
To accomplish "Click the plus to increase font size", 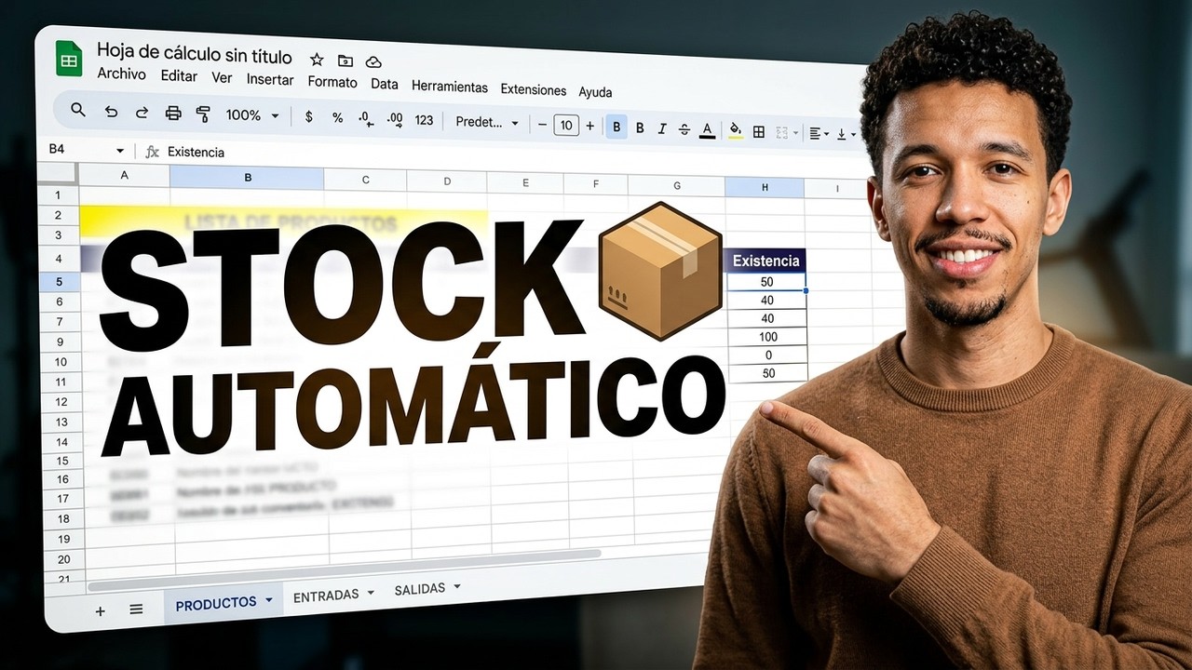I will pos(589,126).
